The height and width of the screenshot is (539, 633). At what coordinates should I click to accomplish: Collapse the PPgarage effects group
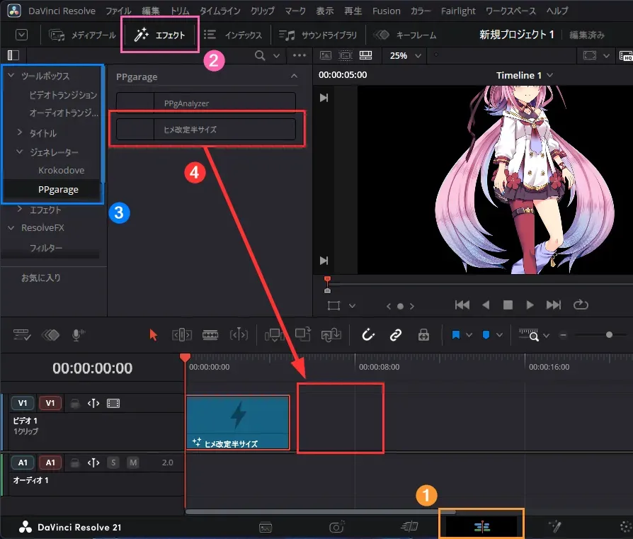[x=295, y=76]
